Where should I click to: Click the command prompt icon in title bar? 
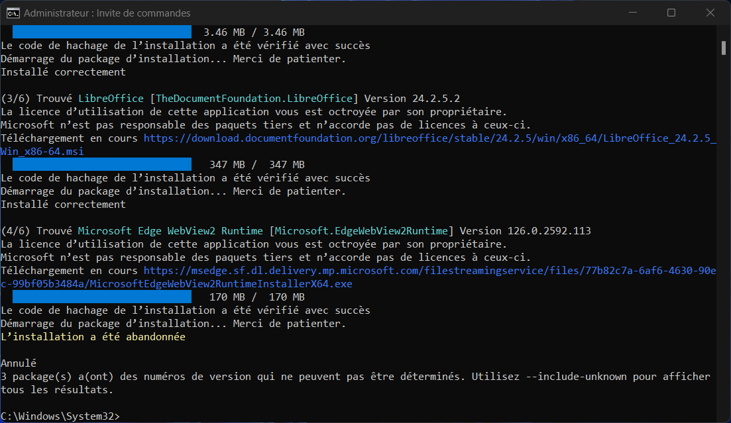[13, 13]
